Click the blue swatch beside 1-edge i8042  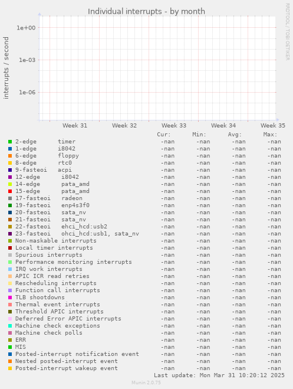coord(10,149)
